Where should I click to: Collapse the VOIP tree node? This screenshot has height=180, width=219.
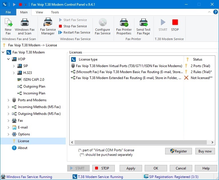click(9, 59)
